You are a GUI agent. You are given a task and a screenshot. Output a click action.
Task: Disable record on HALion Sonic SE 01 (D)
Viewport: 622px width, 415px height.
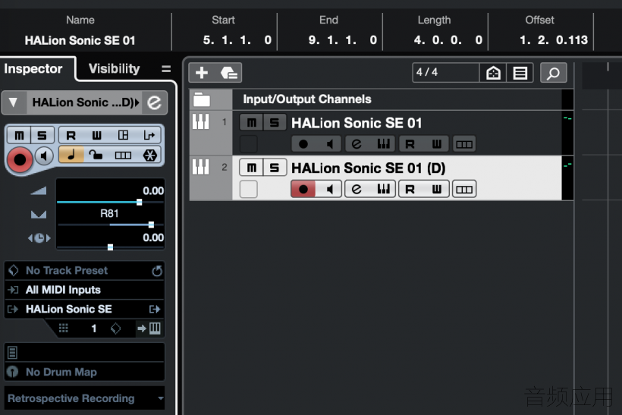(303, 189)
